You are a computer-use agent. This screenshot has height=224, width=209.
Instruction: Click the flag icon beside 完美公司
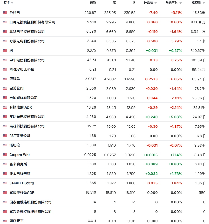click(5, 88)
